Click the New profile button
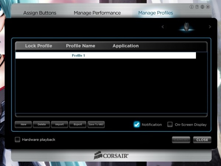221x166 pixels. pos(23,124)
